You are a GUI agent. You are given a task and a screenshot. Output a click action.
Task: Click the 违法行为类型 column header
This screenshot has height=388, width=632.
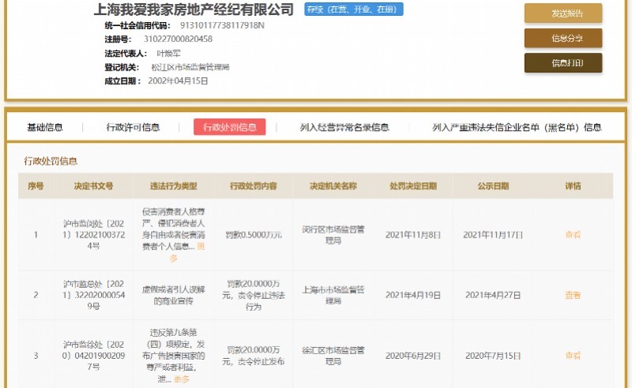pyautogui.click(x=173, y=186)
